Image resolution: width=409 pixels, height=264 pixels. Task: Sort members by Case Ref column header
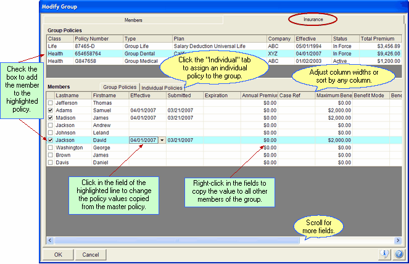pyautogui.click(x=296, y=96)
